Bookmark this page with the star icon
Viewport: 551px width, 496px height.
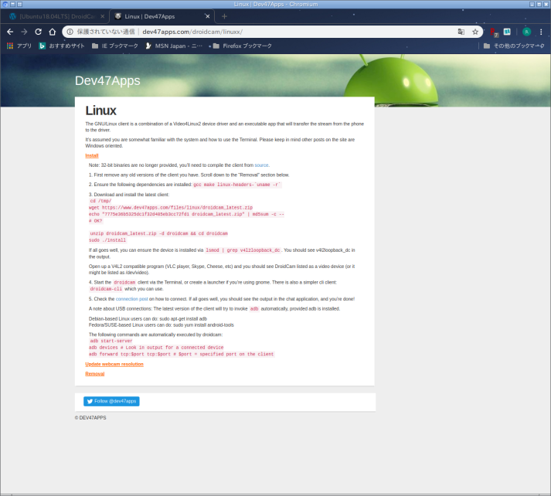click(x=475, y=32)
